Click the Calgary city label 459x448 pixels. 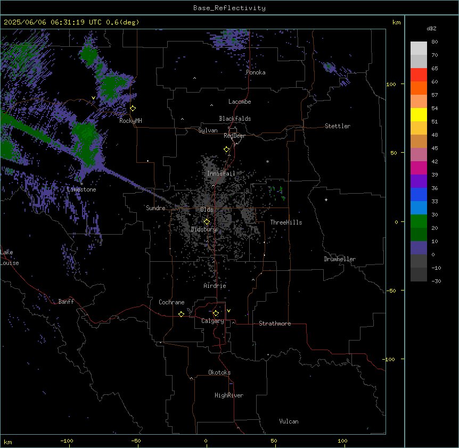click(x=212, y=321)
